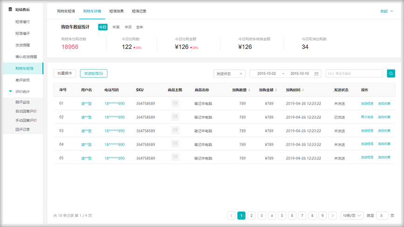Select 本月 statistics period
Viewport: 404px width, 227px height.
point(128,27)
